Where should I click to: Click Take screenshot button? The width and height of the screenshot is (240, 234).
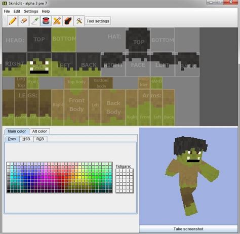click(188, 229)
